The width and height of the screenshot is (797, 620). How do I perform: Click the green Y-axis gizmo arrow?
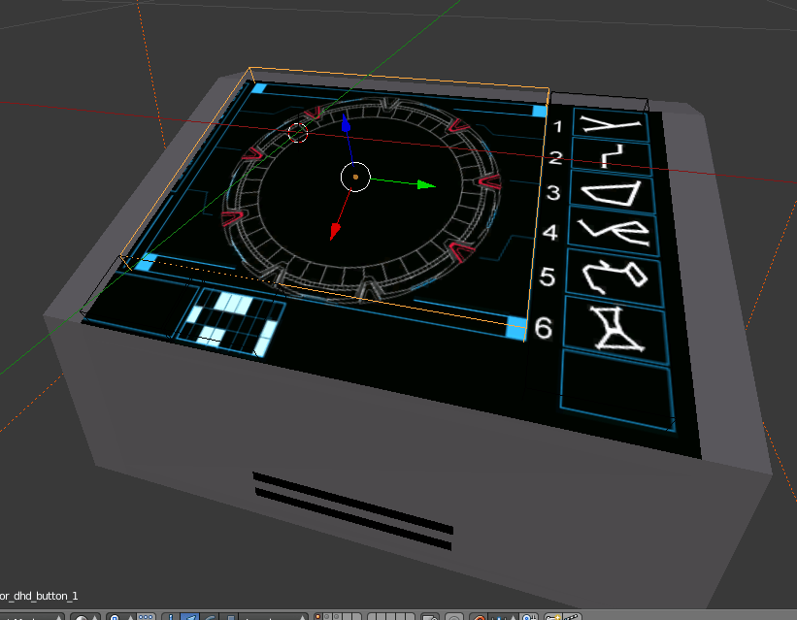click(x=424, y=183)
